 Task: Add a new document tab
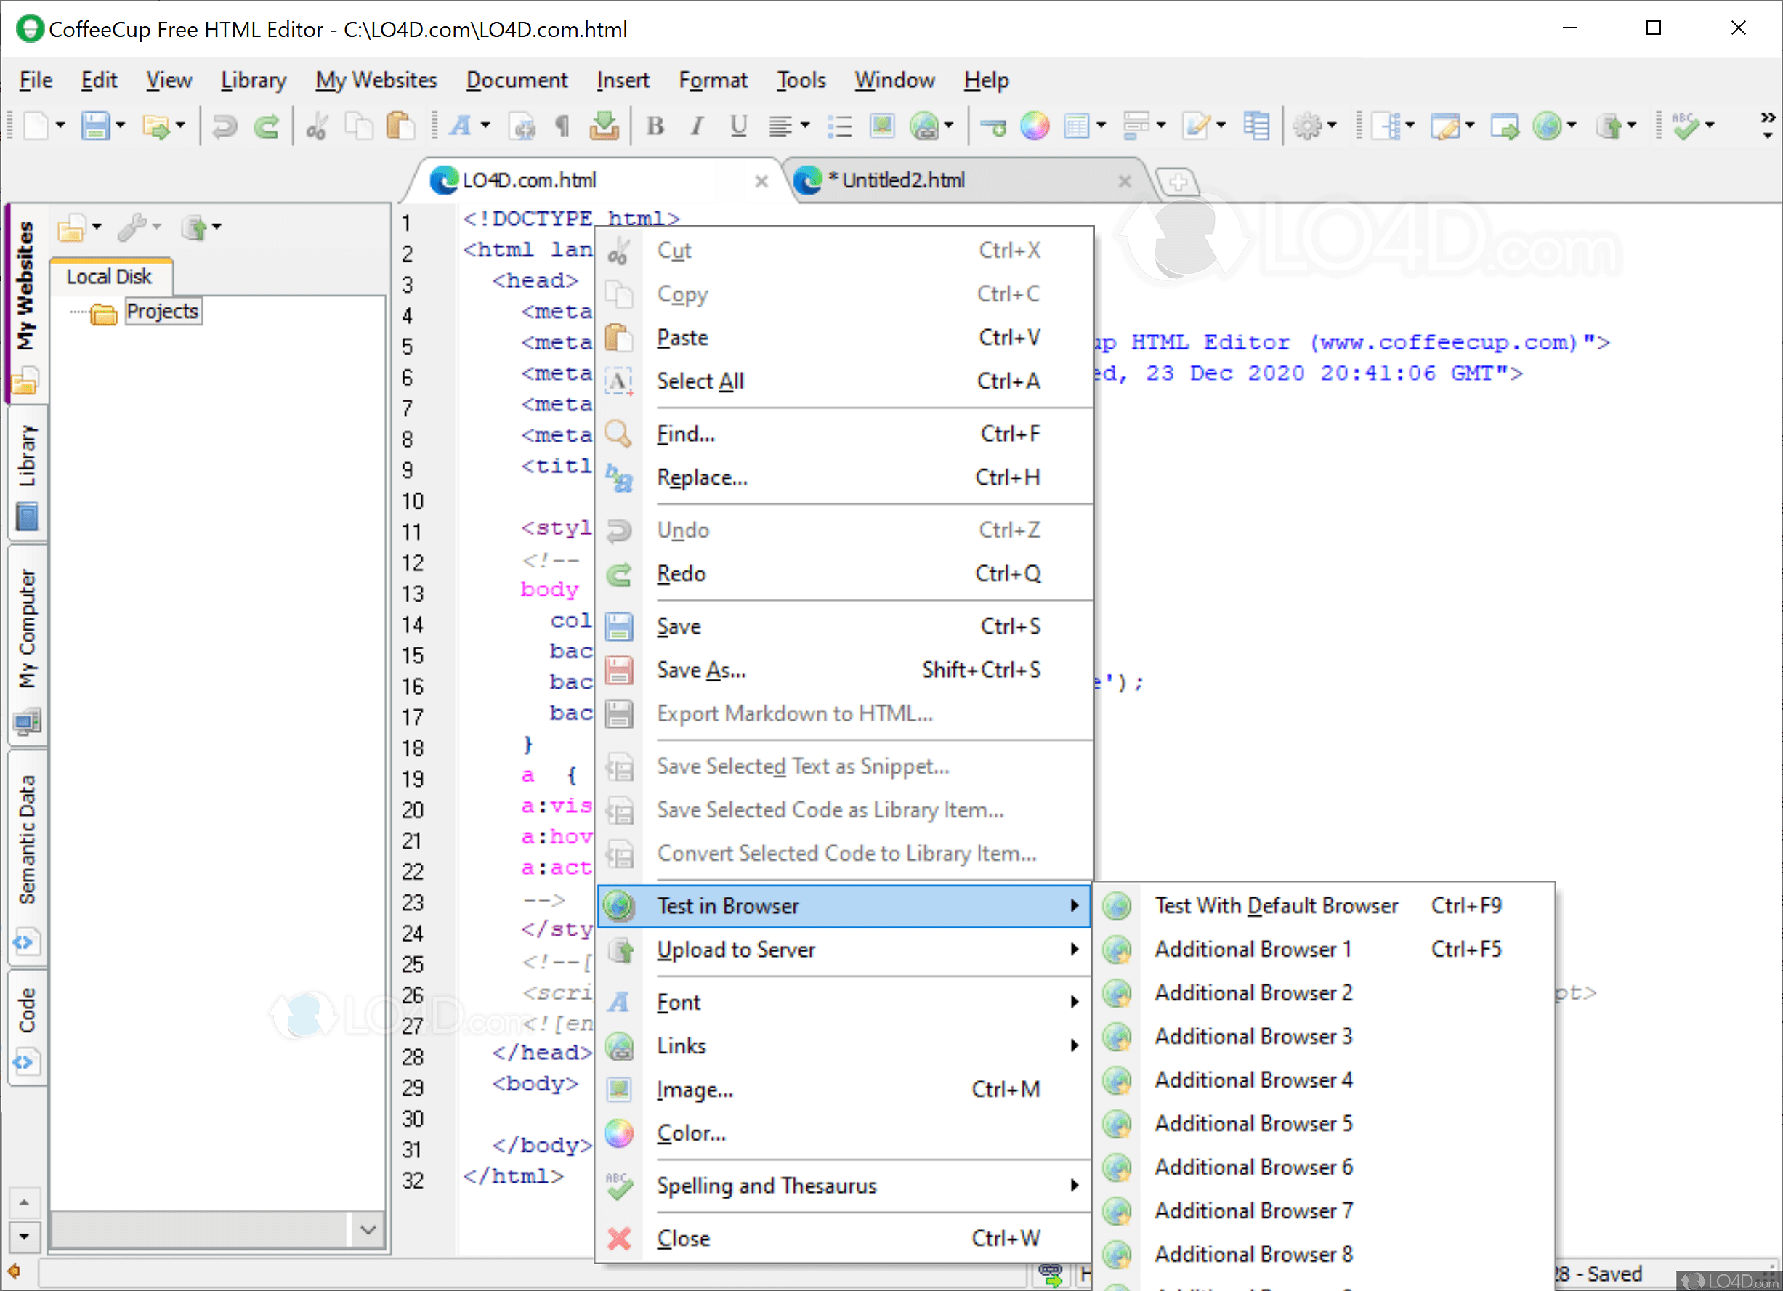(x=1178, y=182)
